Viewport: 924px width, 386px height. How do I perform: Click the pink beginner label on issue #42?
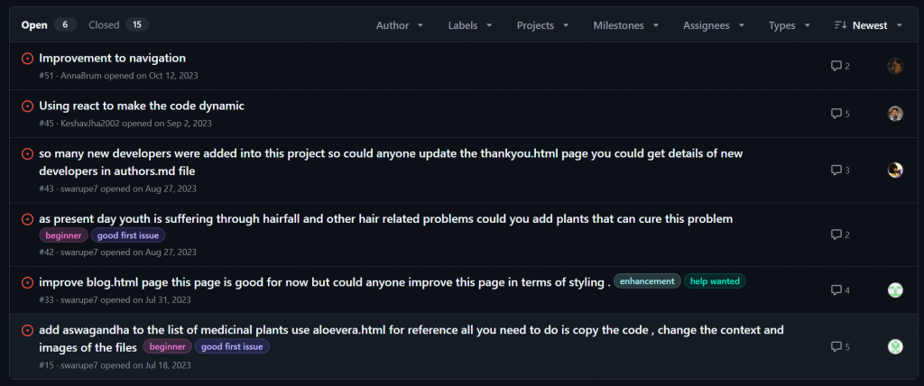tap(64, 235)
